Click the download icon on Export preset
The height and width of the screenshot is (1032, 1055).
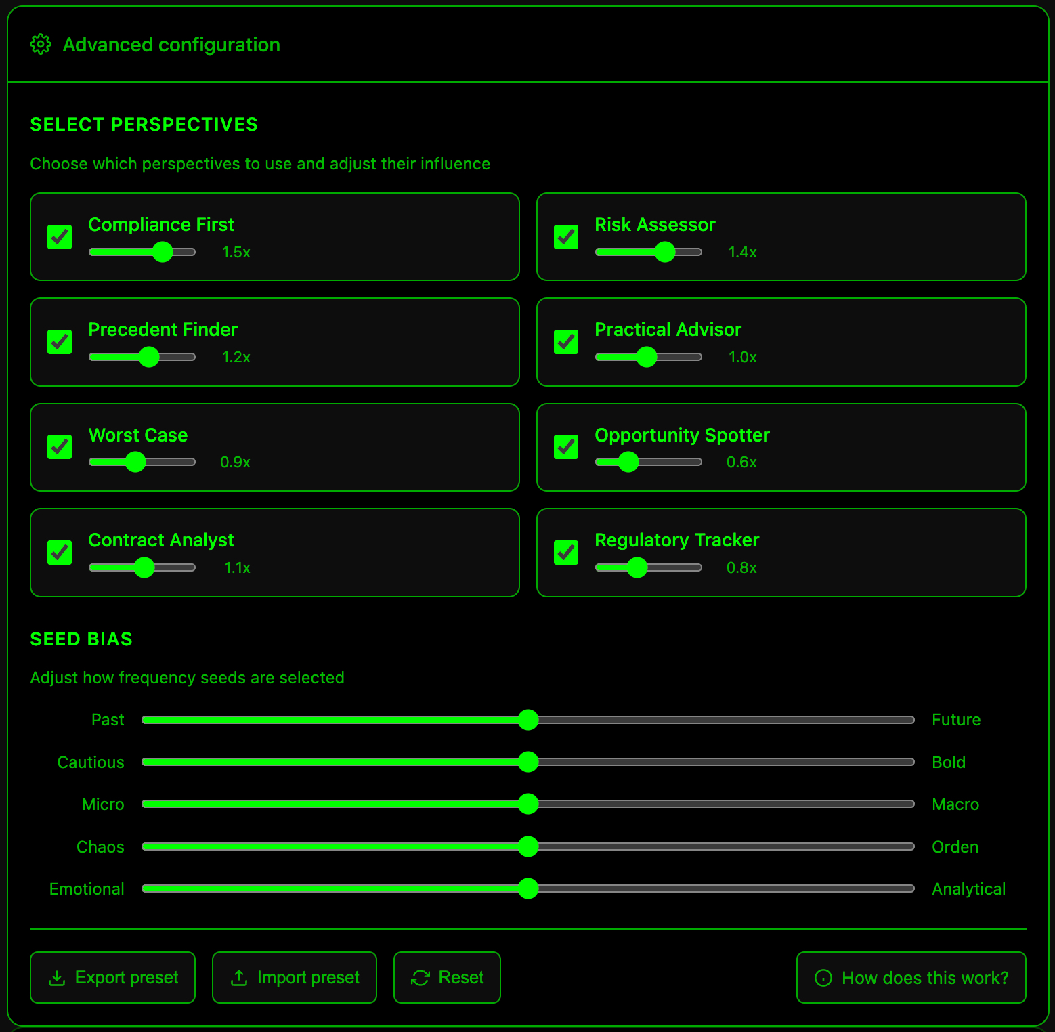(57, 977)
